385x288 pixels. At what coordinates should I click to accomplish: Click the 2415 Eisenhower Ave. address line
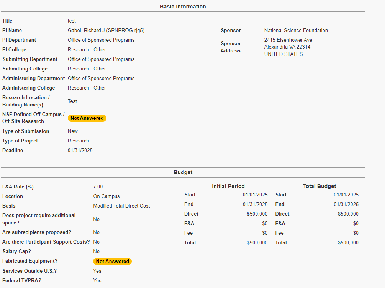[x=288, y=40]
